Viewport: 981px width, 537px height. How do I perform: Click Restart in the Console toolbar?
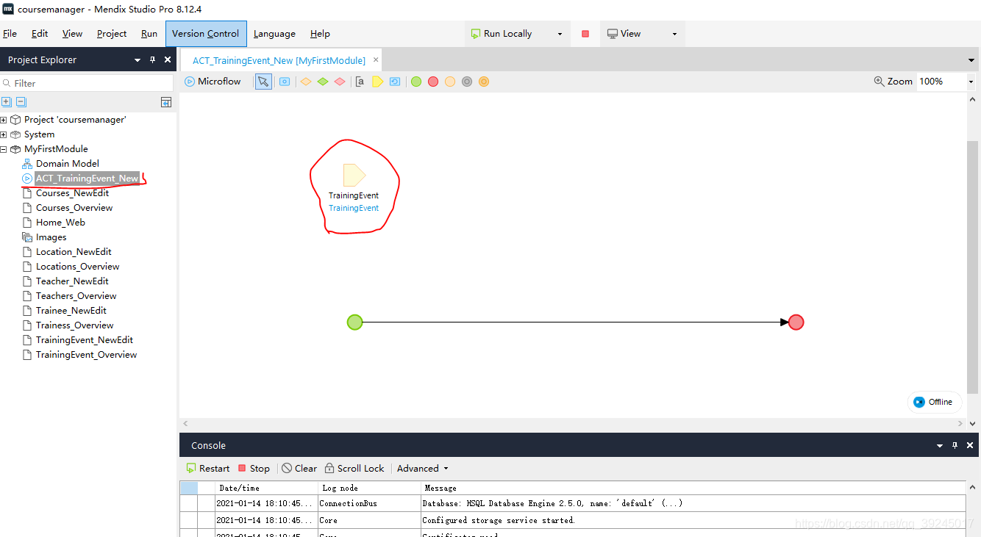pyautogui.click(x=207, y=468)
